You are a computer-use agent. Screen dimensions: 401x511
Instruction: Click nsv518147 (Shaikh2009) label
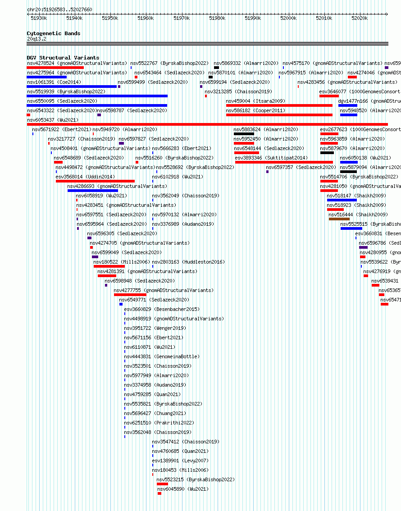coord(356,196)
